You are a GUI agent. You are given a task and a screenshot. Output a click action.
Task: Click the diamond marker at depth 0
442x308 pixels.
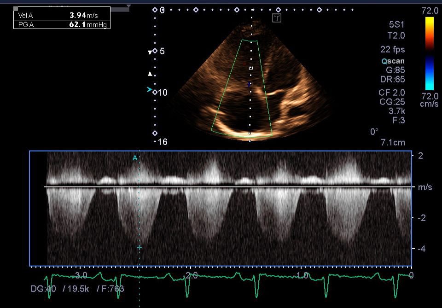[155, 10]
